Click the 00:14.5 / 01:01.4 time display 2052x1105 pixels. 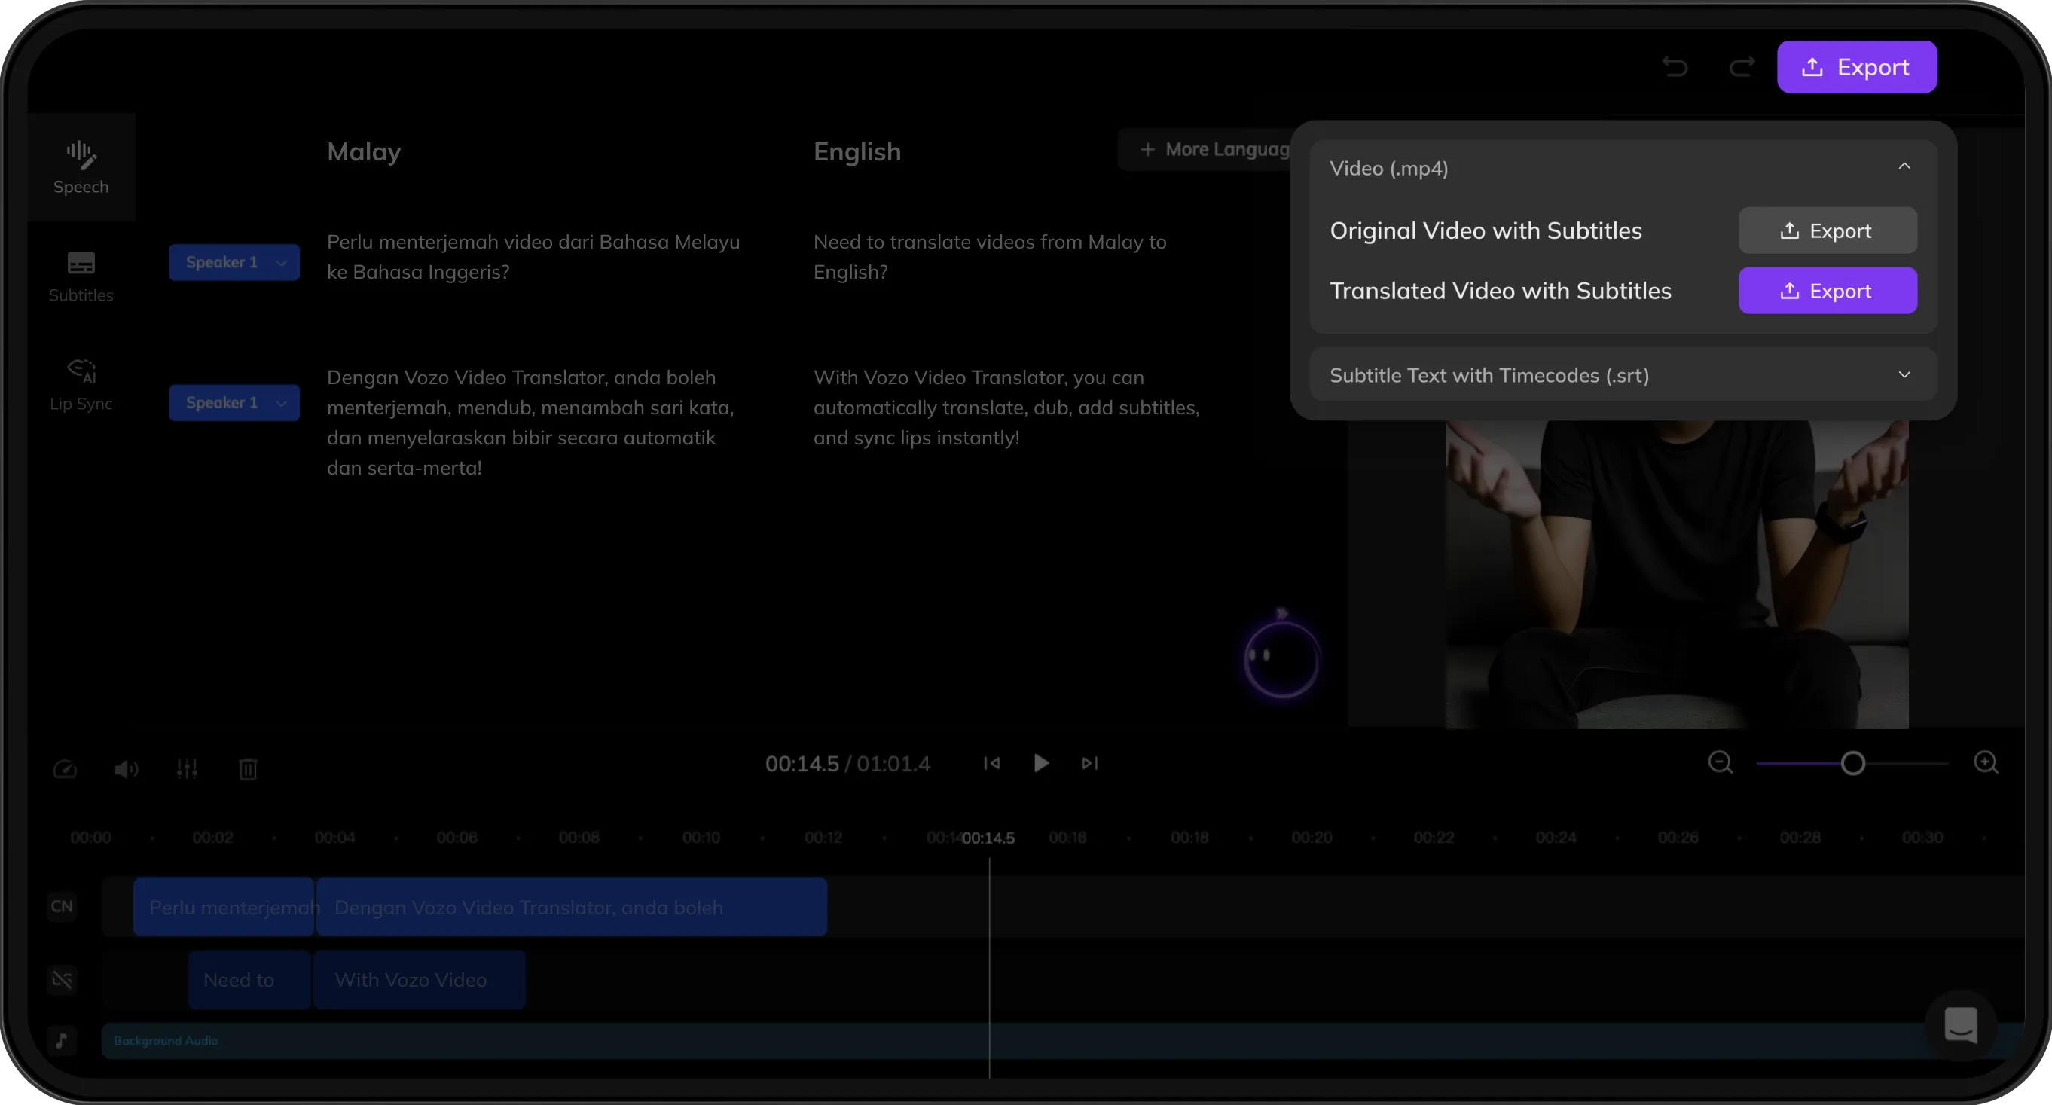847,763
